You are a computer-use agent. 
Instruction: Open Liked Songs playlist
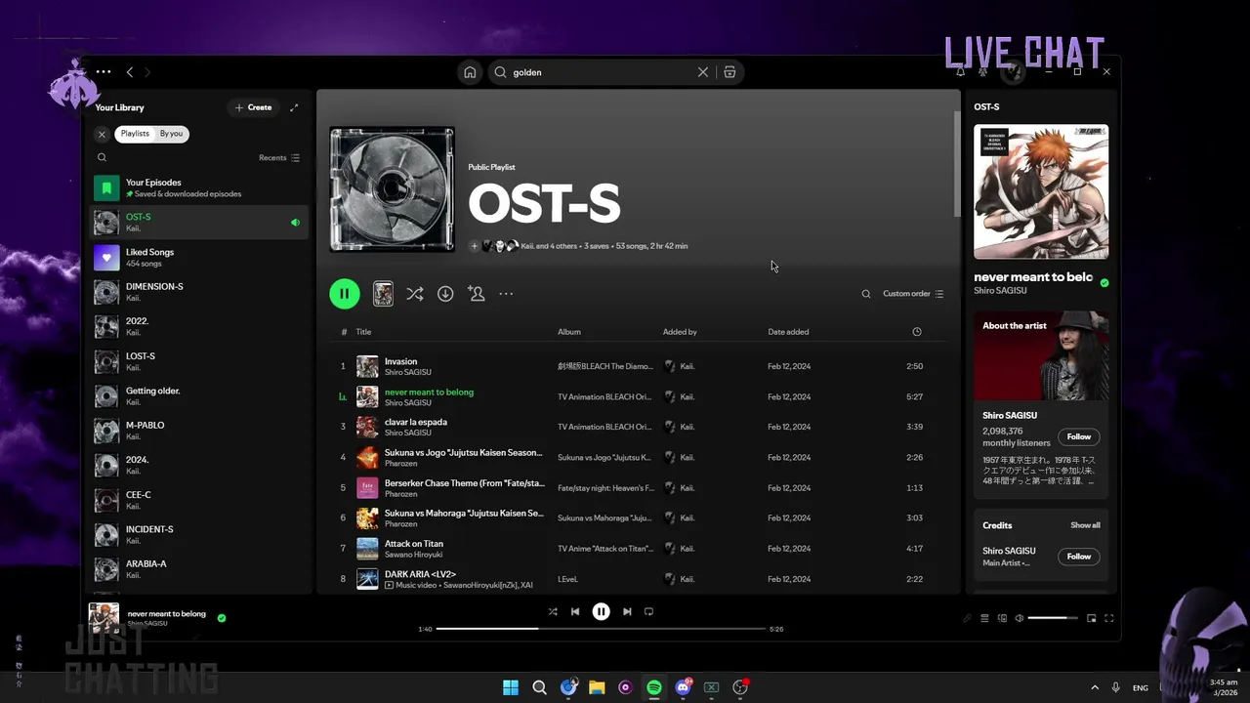pyautogui.click(x=200, y=258)
